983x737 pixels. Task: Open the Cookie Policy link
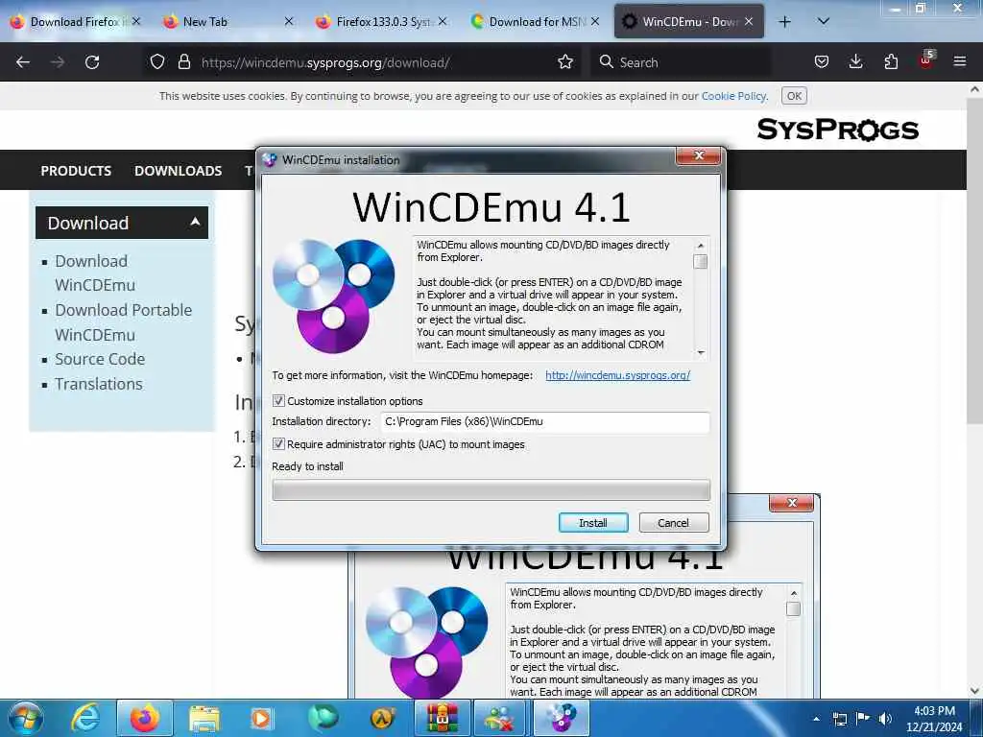click(x=733, y=96)
